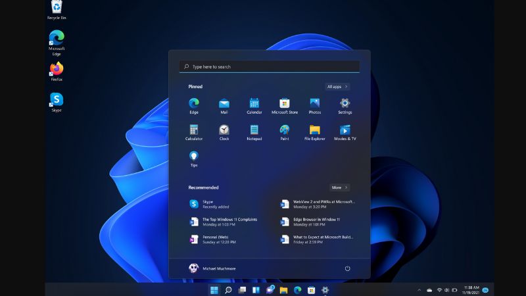
Task: Open WebView 2 and PWAs document
Action: (x=318, y=204)
